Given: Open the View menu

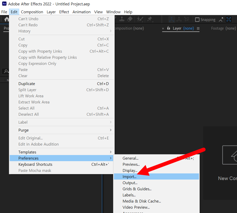Looking at the screenshot, I should [98, 12].
